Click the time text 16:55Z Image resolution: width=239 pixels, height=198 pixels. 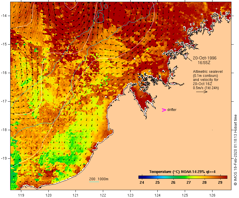click(x=204, y=63)
